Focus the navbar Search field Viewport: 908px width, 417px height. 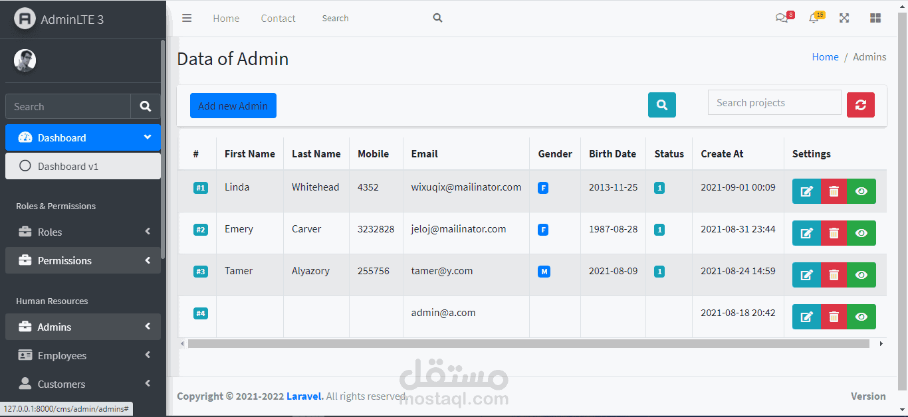[x=372, y=19]
